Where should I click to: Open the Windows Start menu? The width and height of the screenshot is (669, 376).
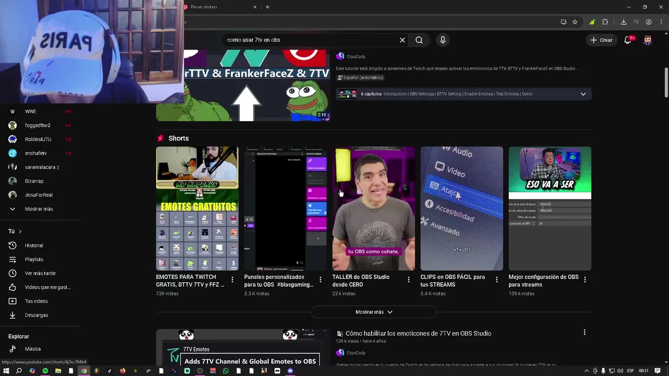click(6, 371)
